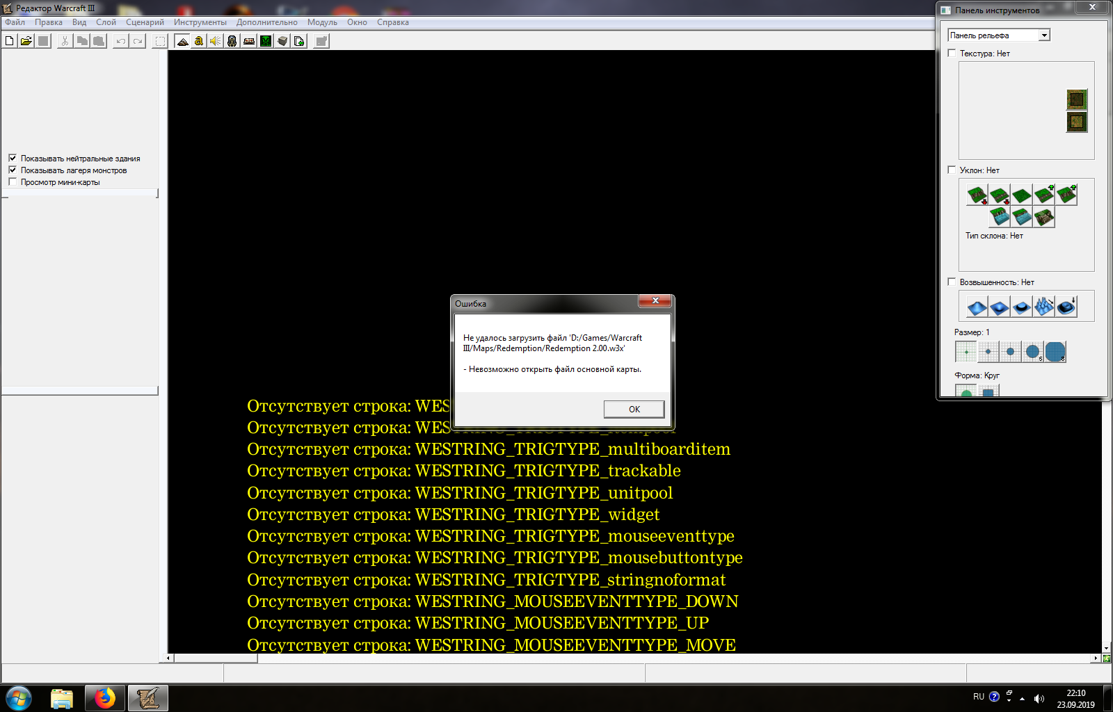Click the horizontal scrollbar thumb of the map view
The image size is (1113, 712).
pos(216,658)
